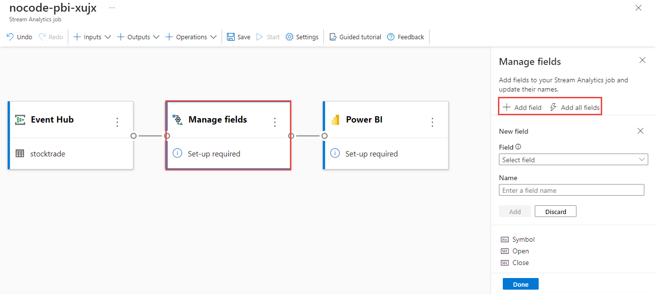The height and width of the screenshot is (294, 656).
Task: Select the Event Hub tile title
Action: tap(52, 120)
